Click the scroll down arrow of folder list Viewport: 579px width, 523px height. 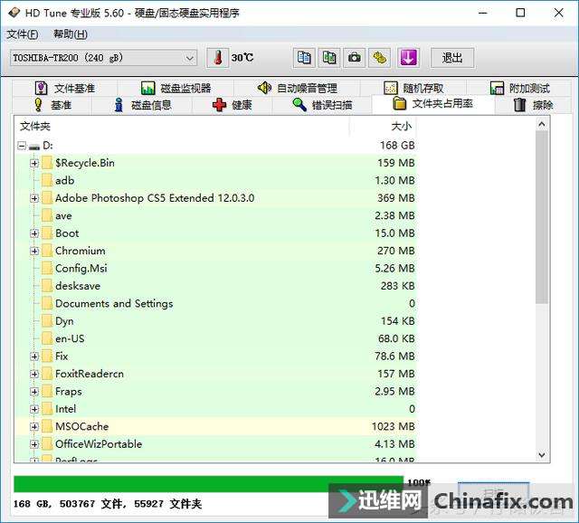[542, 454]
